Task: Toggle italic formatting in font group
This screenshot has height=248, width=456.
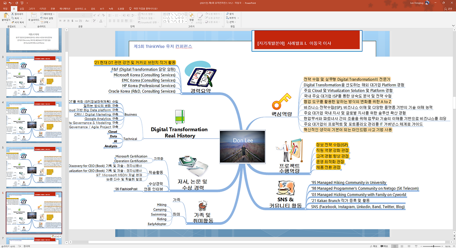Action: coord(64,21)
